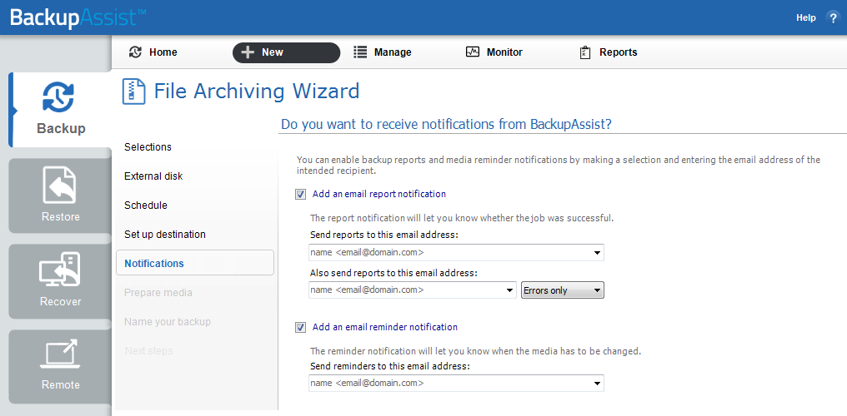The width and height of the screenshot is (847, 416).
Task: Click the File Archiving Wizard title
Action: point(257,91)
